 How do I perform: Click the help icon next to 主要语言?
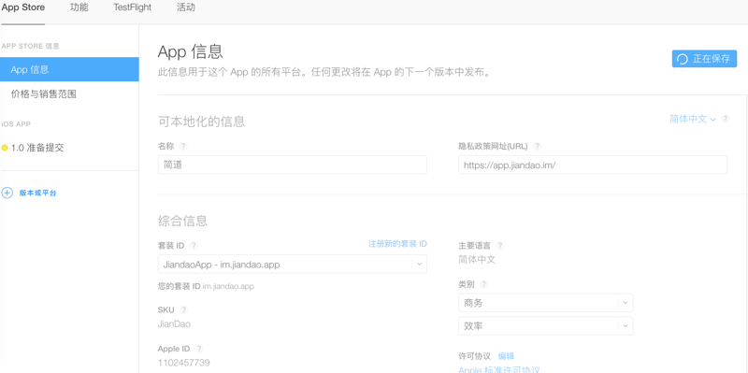pyautogui.click(x=500, y=246)
